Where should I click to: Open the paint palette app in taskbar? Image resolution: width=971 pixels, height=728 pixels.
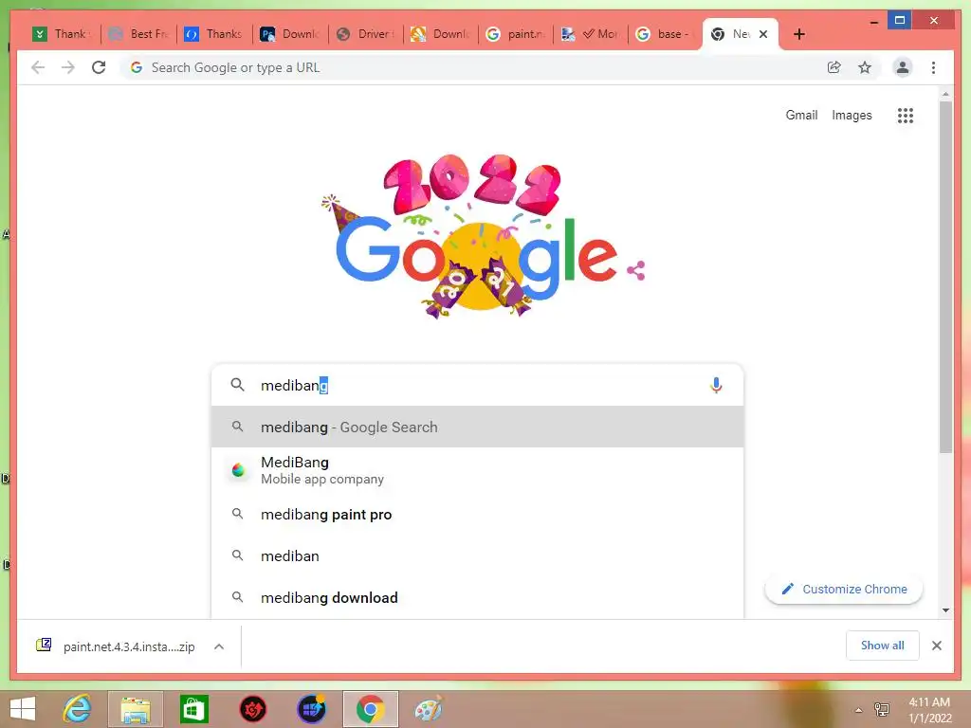[429, 709]
